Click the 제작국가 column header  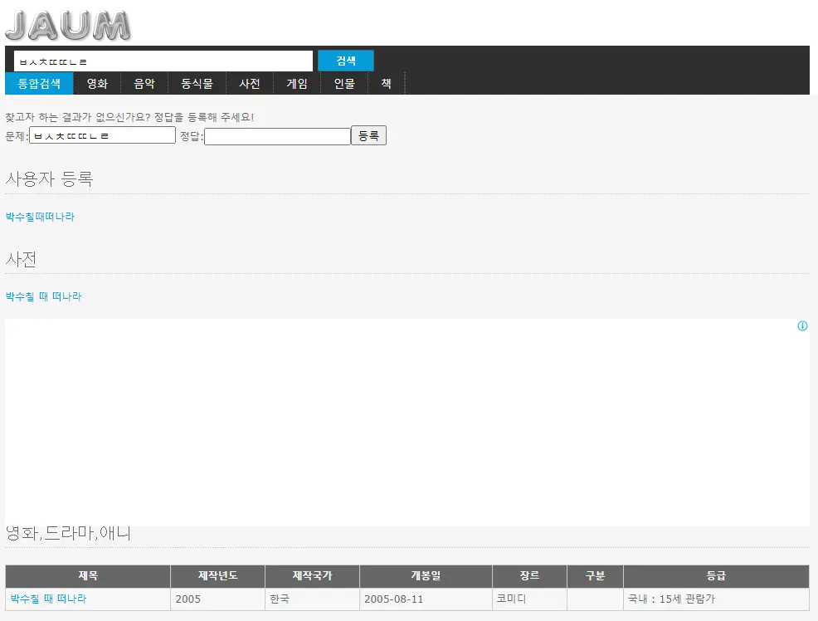click(x=312, y=576)
